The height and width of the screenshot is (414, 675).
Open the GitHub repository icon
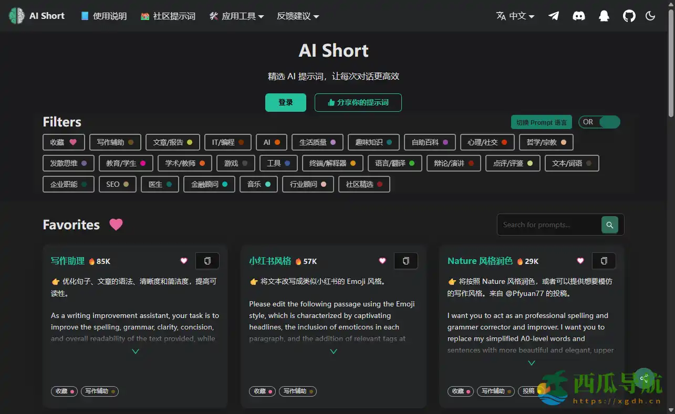629,16
